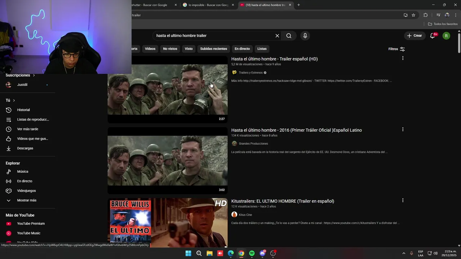Select the Listas filter chip
461x259 pixels.
tap(262, 49)
